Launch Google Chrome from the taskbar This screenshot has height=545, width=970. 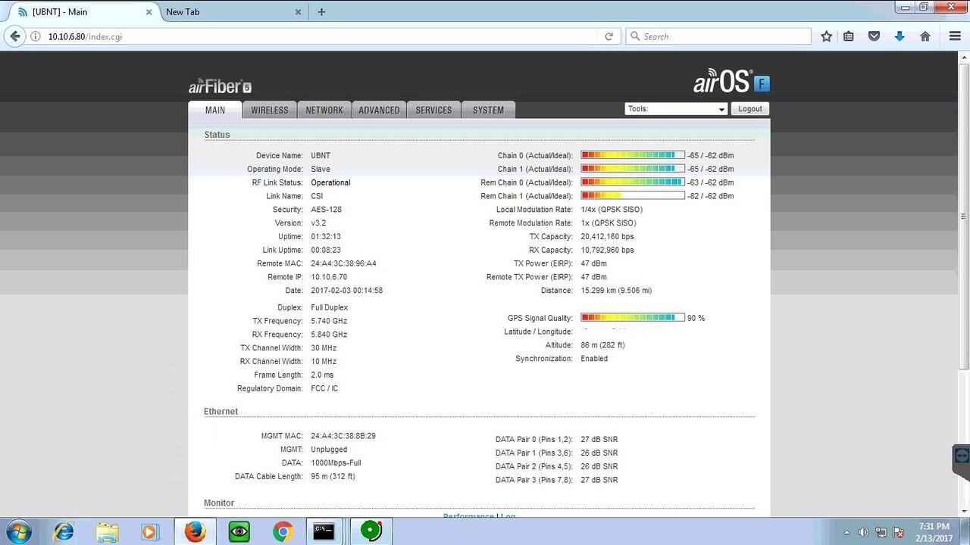[x=283, y=532]
